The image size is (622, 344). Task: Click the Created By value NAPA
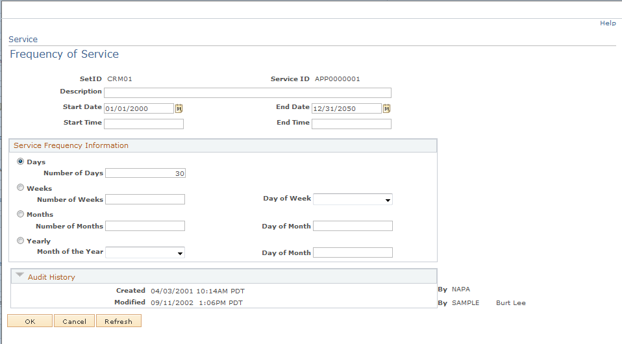pos(461,289)
